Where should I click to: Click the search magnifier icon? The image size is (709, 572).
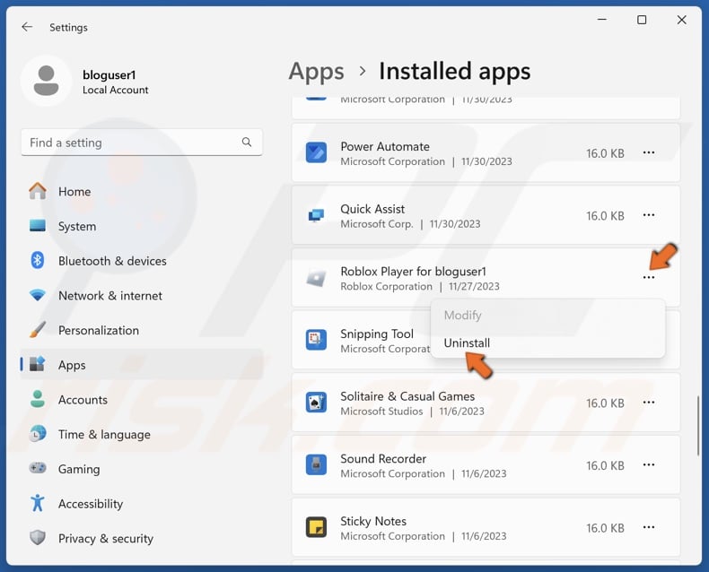coord(247,143)
